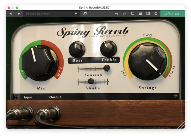Go to the next preset arrow

click(19, 14)
